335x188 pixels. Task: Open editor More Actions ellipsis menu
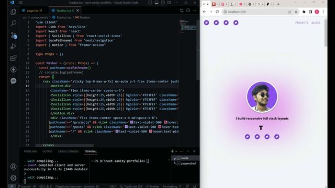(x=194, y=10)
